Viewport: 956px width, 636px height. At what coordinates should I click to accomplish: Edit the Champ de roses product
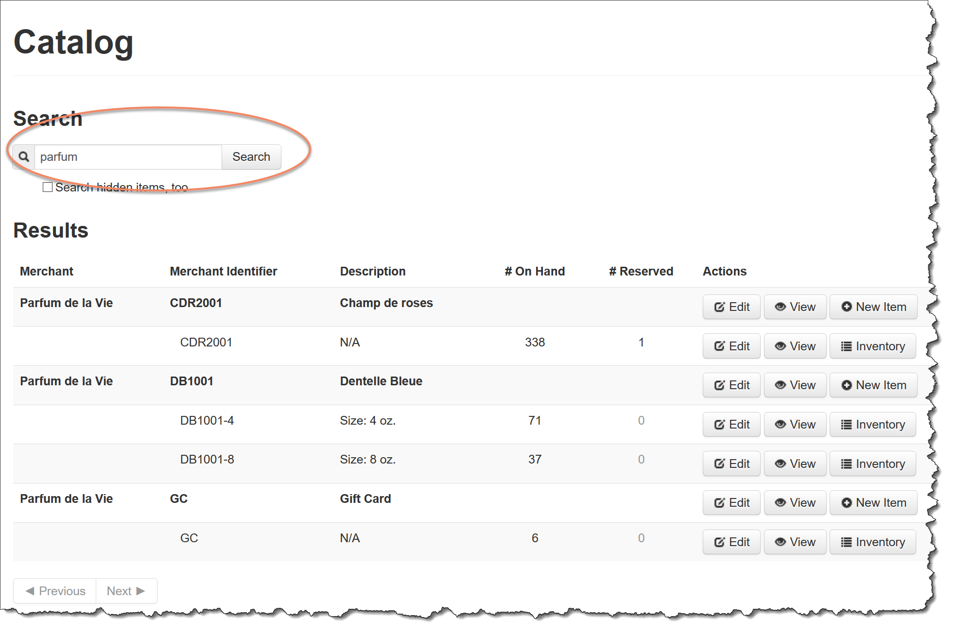[731, 307]
